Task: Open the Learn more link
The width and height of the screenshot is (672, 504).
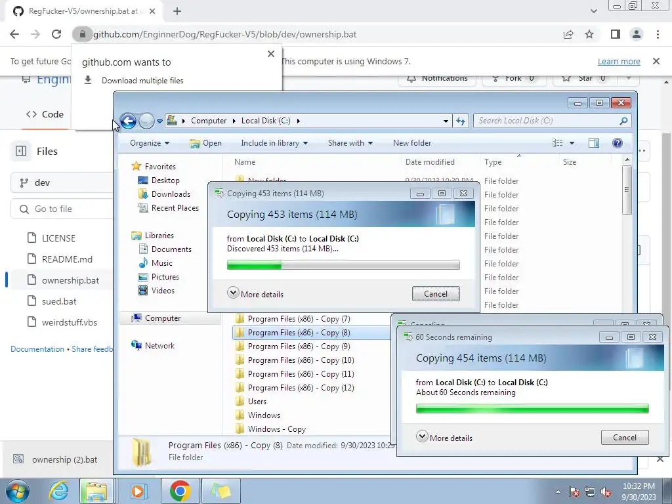Action: (619, 61)
